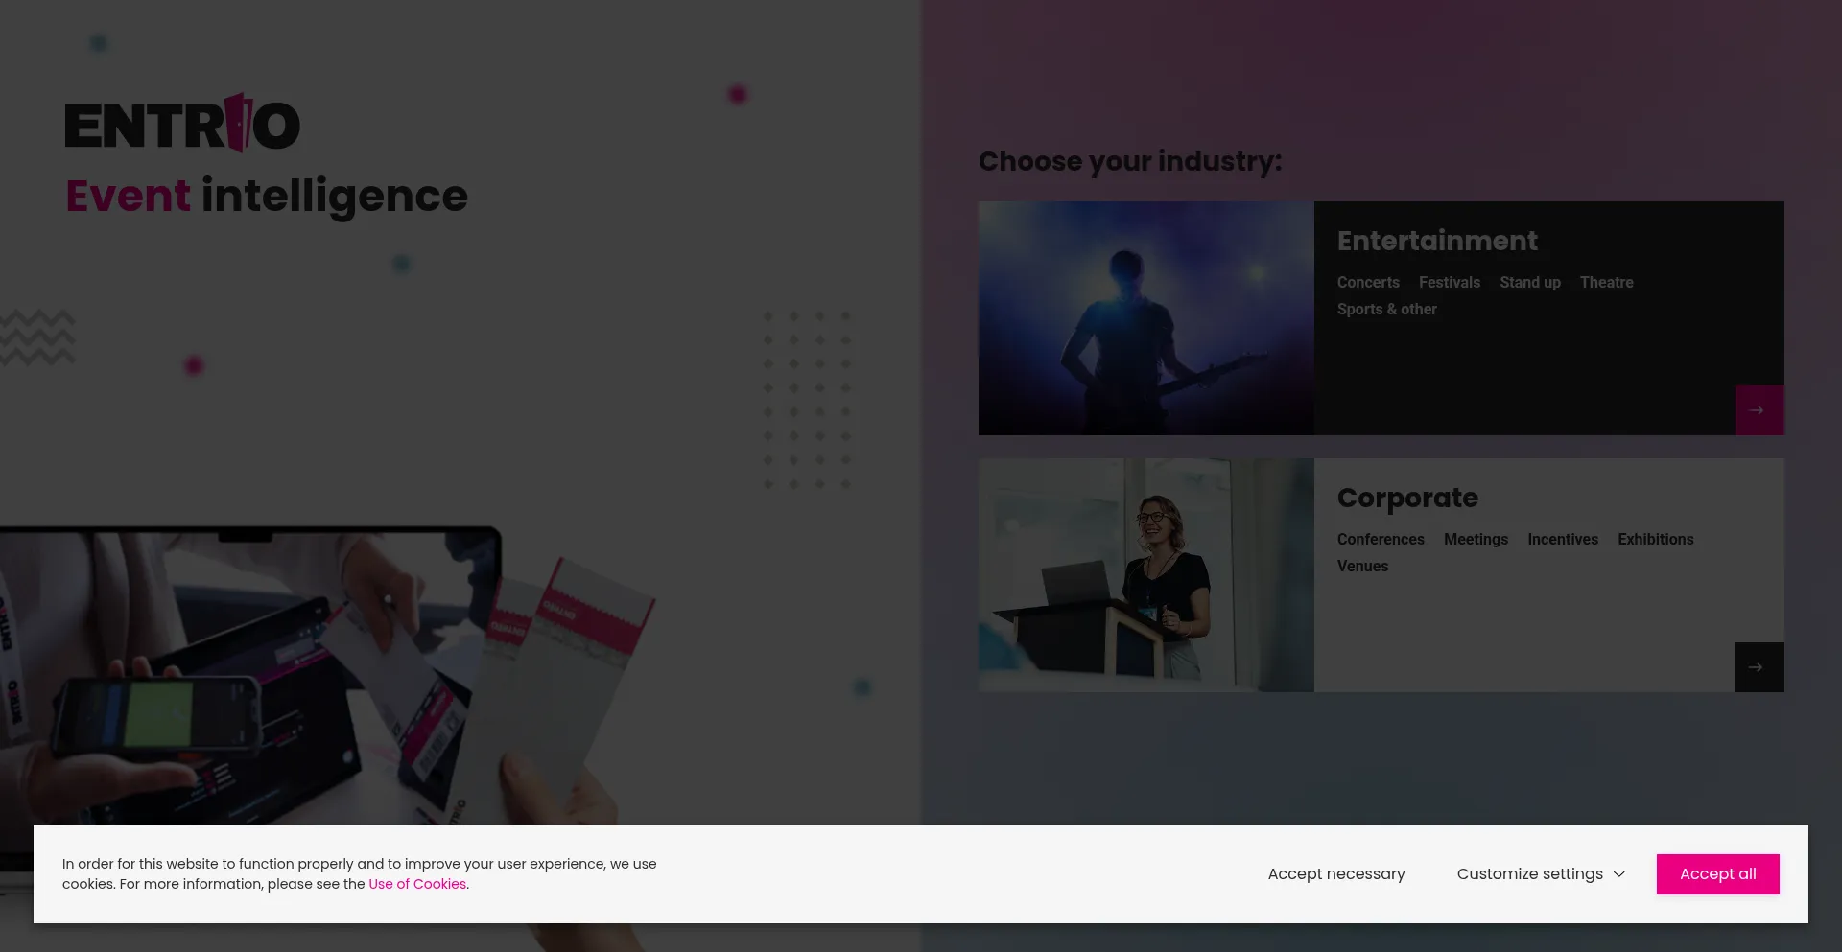Screen dimensions: 1842x952
Task: Click the Accept all cookies button
Action: click(1717, 874)
